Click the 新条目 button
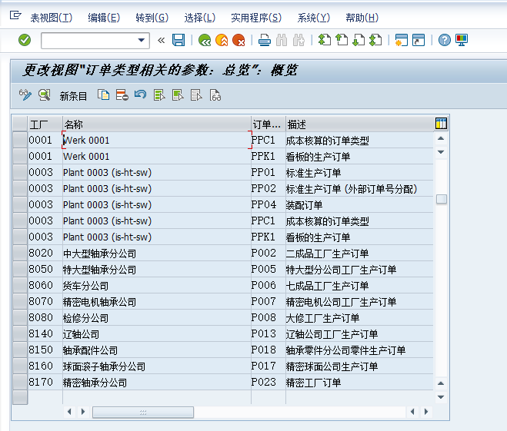The image size is (507, 431). click(x=73, y=96)
